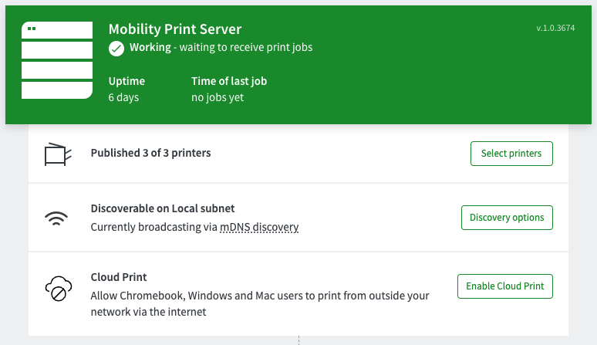Click the Select printers button
This screenshot has height=345, width=597.
tap(511, 154)
